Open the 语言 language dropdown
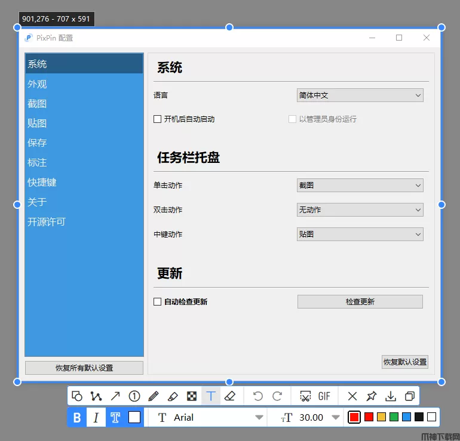460x441 pixels. coord(360,95)
